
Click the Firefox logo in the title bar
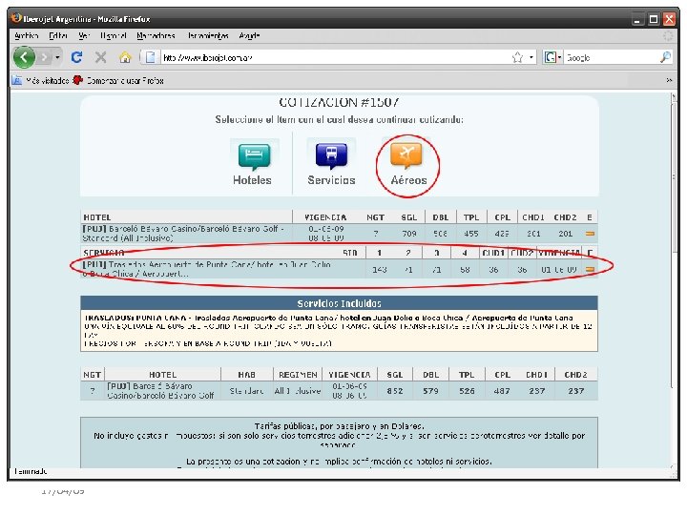(x=16, y=18)
